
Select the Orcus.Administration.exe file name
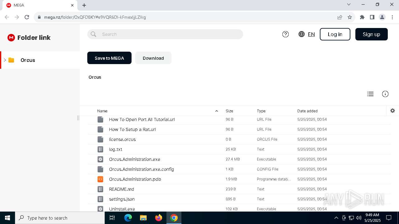(135, 159)
